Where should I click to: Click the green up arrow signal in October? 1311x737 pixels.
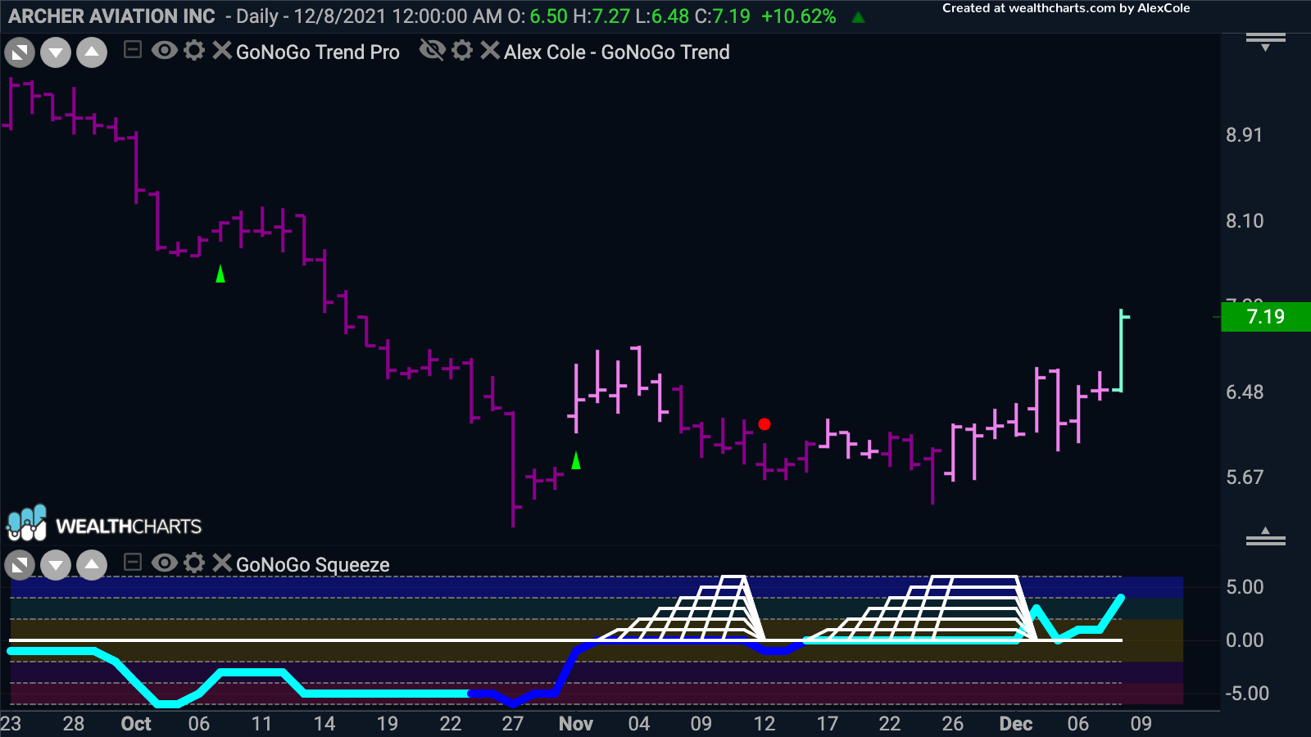(220, 274)
